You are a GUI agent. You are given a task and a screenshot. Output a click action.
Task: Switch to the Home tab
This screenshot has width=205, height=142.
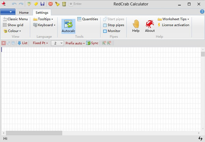coord(24,13)
